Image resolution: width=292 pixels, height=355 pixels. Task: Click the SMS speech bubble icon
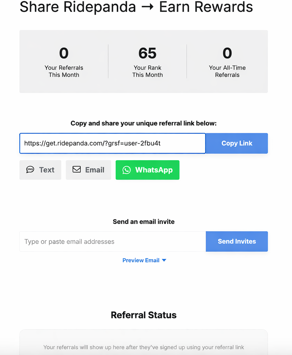pos(30,170)
